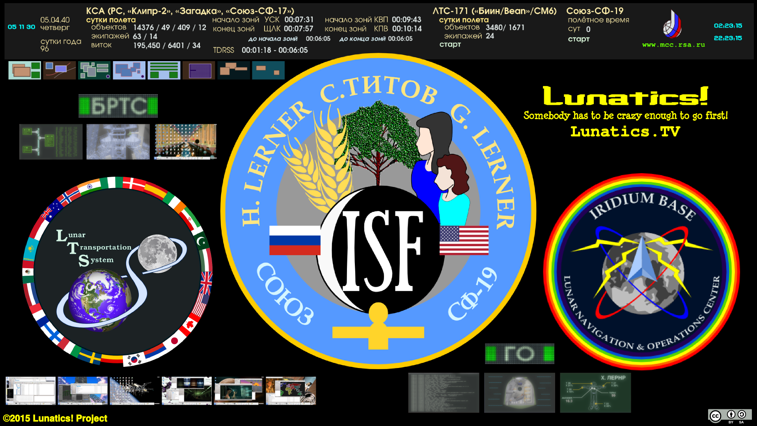
Task: Open the Х. ЛЕРНР biometric readout thumbnail
Action: 595,393
